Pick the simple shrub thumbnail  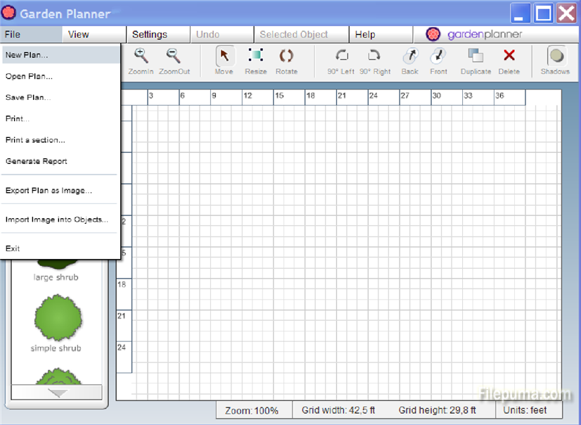(56, 318)
